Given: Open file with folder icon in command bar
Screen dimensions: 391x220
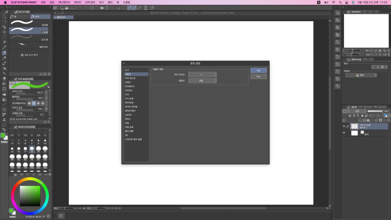Looking at the screenshot, I should pyautogui.click(x=66, y=8).
